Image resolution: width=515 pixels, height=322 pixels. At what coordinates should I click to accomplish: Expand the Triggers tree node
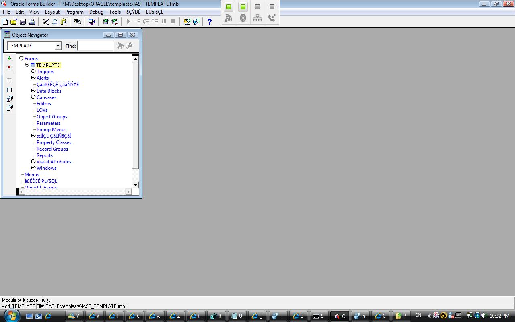(33, 72)
